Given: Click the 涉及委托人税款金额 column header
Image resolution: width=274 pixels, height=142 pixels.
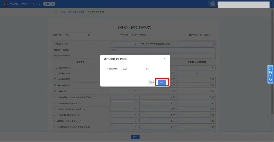Looking at the screenshot, I should (197, 62).
